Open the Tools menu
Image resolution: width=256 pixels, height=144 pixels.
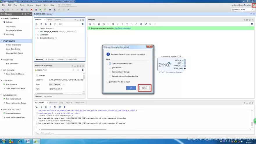click(x=22, y=5)
